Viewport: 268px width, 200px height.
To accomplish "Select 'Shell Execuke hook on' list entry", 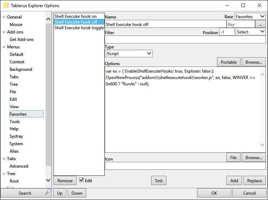I will (79, 16).
